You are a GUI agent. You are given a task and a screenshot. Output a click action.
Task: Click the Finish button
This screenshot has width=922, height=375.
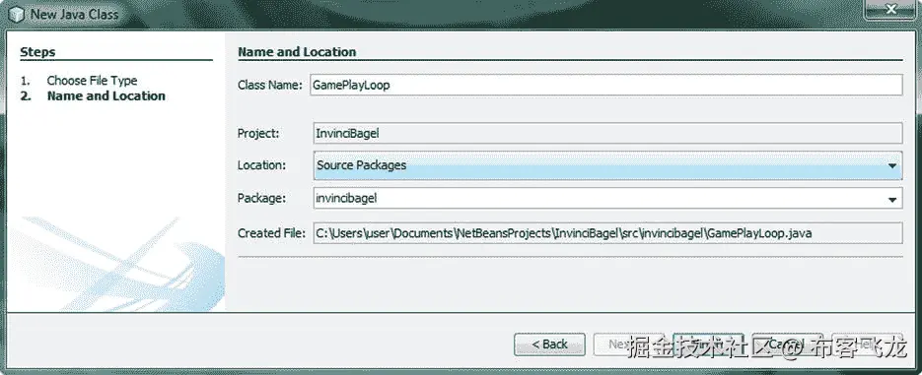point(708,344)
